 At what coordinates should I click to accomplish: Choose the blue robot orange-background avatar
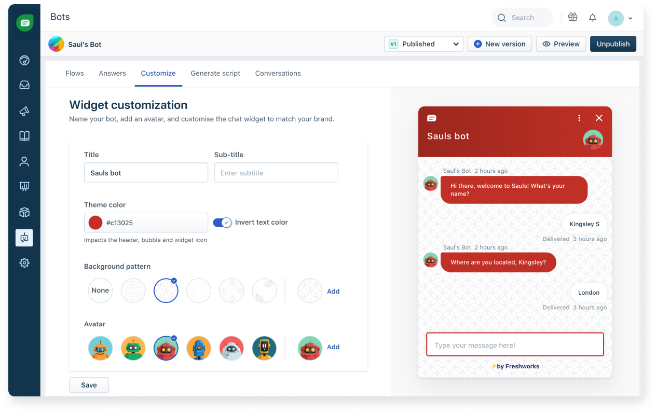[x=199, y=348]
